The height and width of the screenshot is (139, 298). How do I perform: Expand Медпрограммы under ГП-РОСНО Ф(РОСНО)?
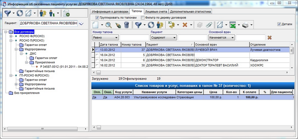click(16, 84)
